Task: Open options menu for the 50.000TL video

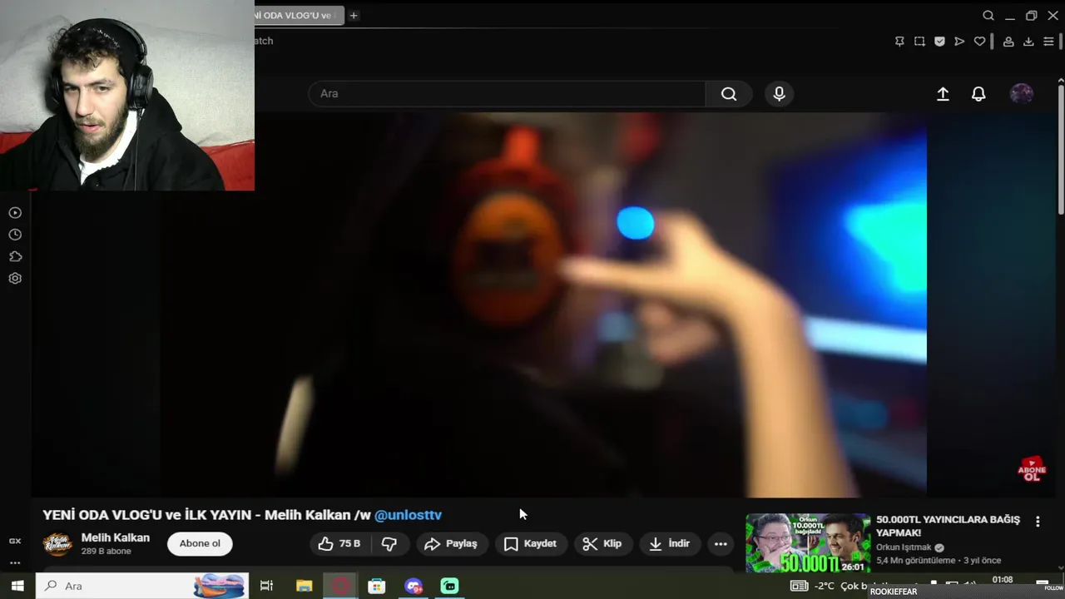Action: (x=1038, y=522)
